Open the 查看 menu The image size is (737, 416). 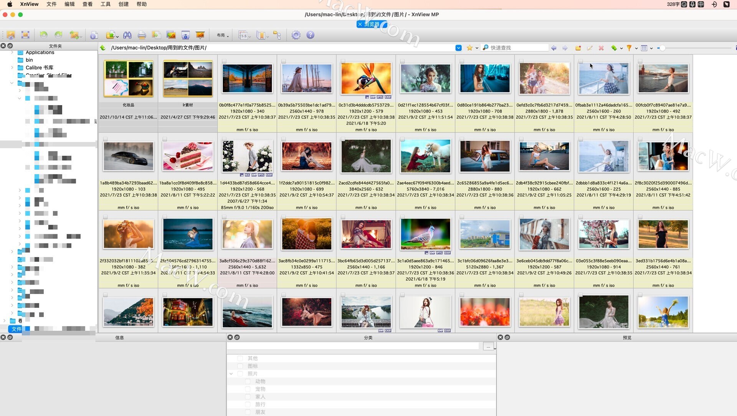(x=88, y=4)
